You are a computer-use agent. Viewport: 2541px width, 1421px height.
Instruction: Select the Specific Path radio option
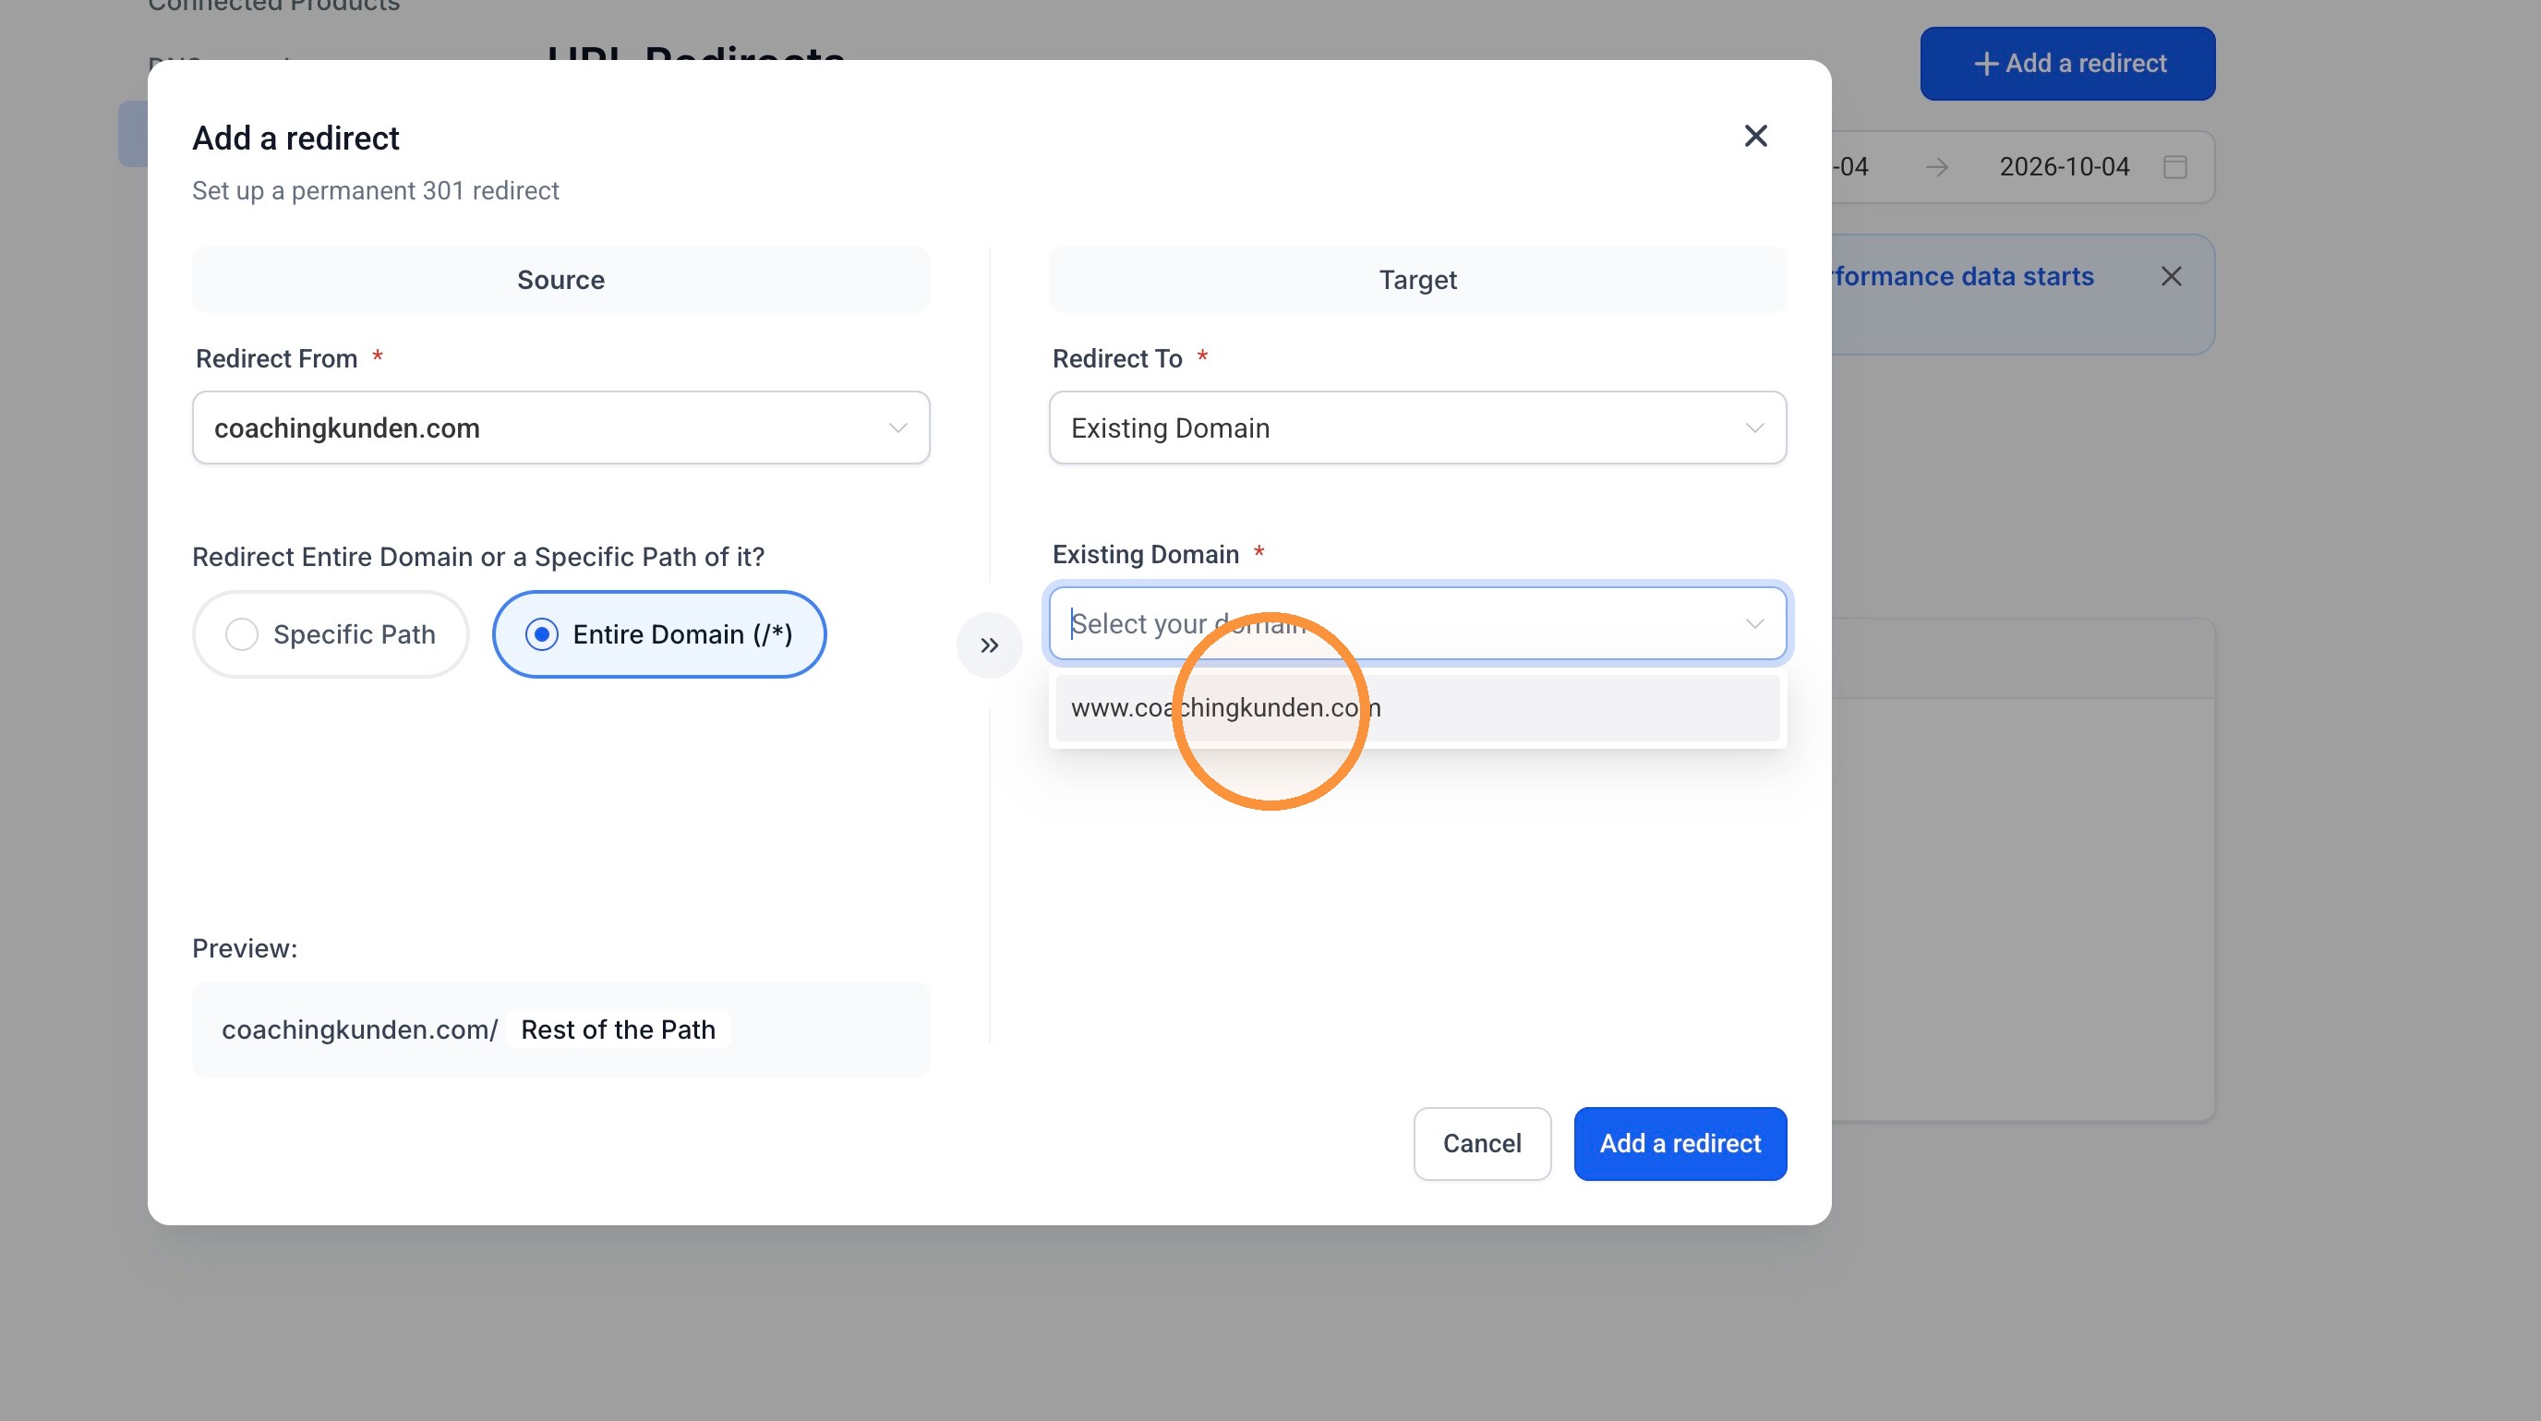(x=331, y=634)
